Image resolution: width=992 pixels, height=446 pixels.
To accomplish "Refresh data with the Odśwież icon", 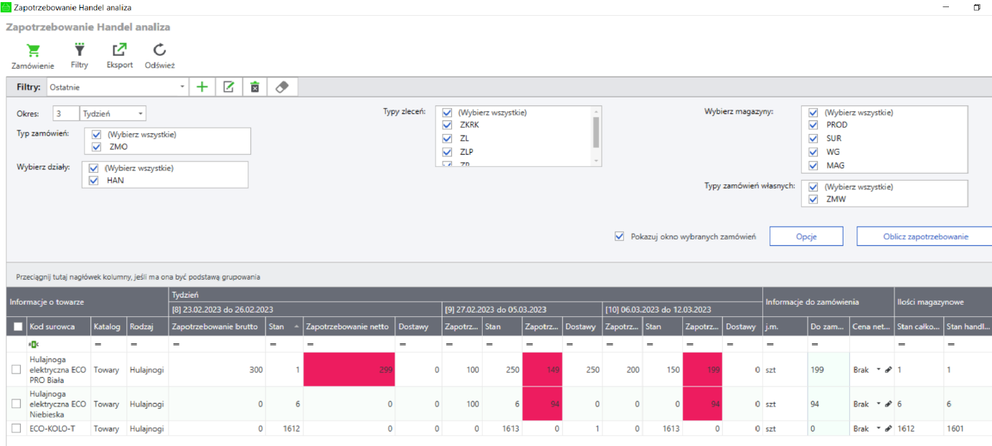I will click(160, 50).
